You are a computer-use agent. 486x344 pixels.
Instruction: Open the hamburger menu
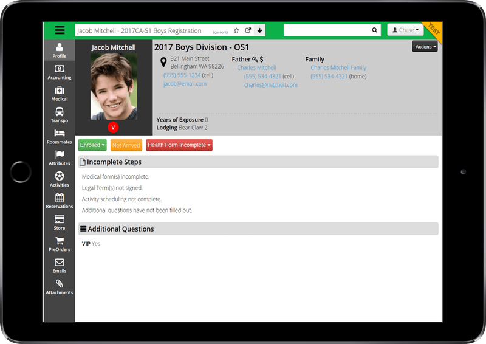[x=60, y=30]
